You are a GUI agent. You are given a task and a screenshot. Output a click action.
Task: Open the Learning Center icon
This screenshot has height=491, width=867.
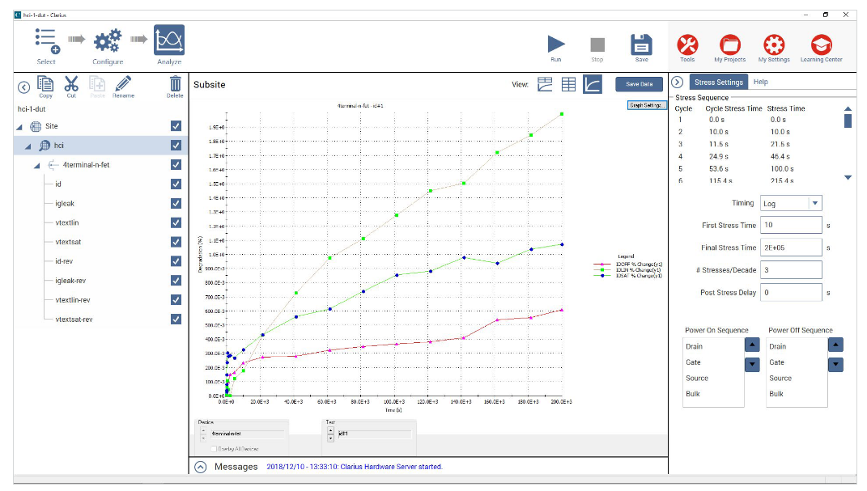(822, 44)
